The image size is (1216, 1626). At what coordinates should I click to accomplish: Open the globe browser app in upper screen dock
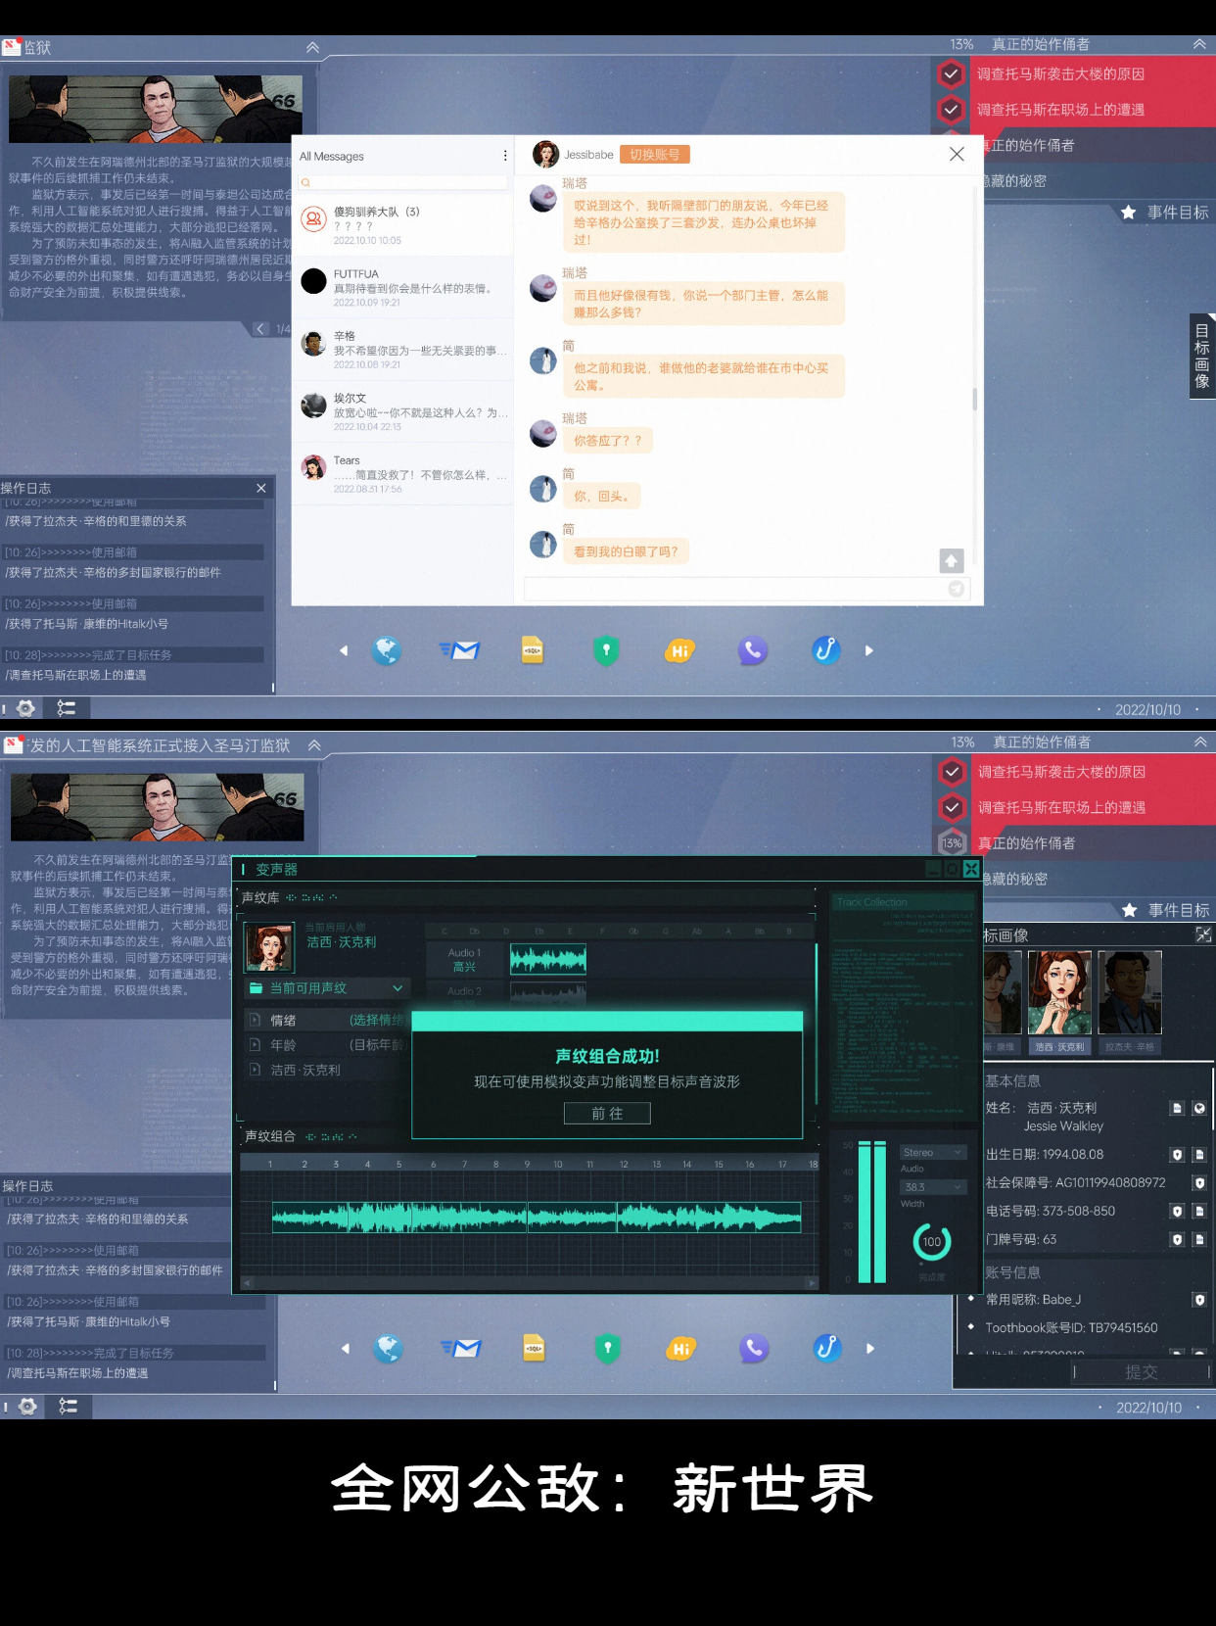pyautogui.click(x=387, y=650)
